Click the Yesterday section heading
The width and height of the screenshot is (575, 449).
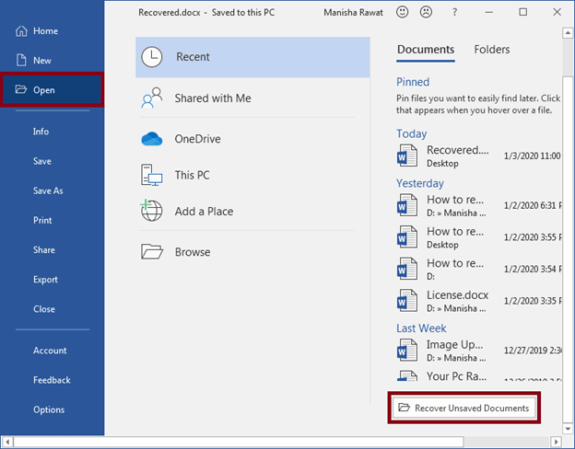point(420,183)
